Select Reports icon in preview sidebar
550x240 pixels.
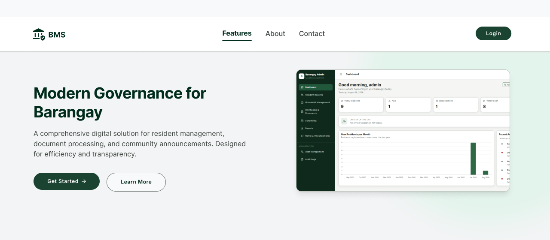pos(302,128)
